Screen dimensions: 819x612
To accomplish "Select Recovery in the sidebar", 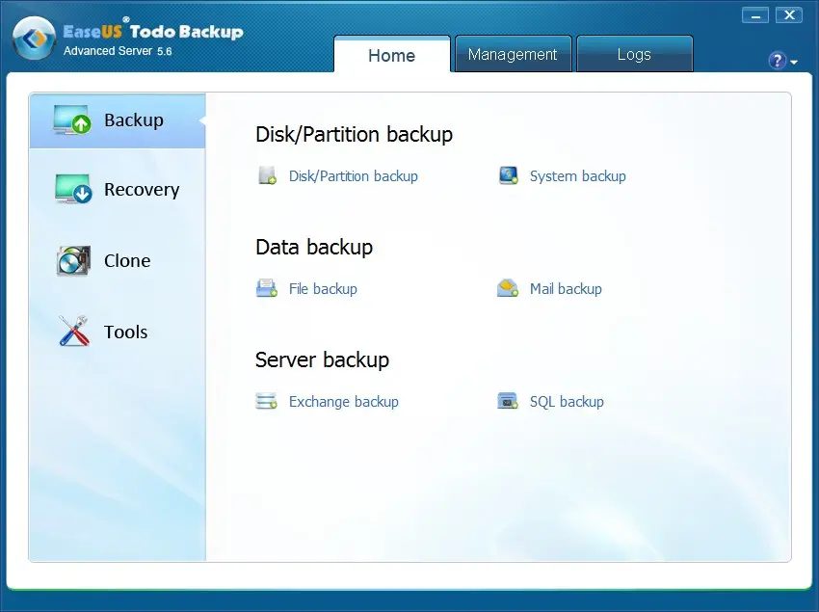I will 118,189.
